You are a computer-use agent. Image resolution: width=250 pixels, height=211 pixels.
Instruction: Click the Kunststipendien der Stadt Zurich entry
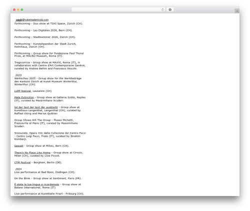click(45, 45)
